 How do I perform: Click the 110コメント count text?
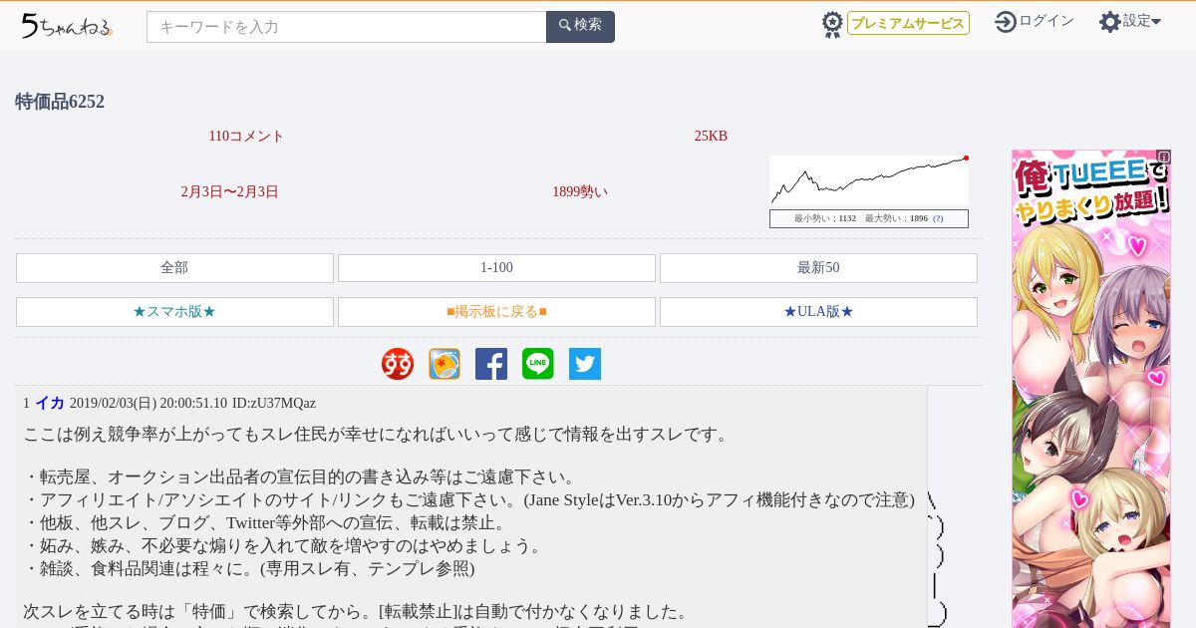[x=246, y=136]
